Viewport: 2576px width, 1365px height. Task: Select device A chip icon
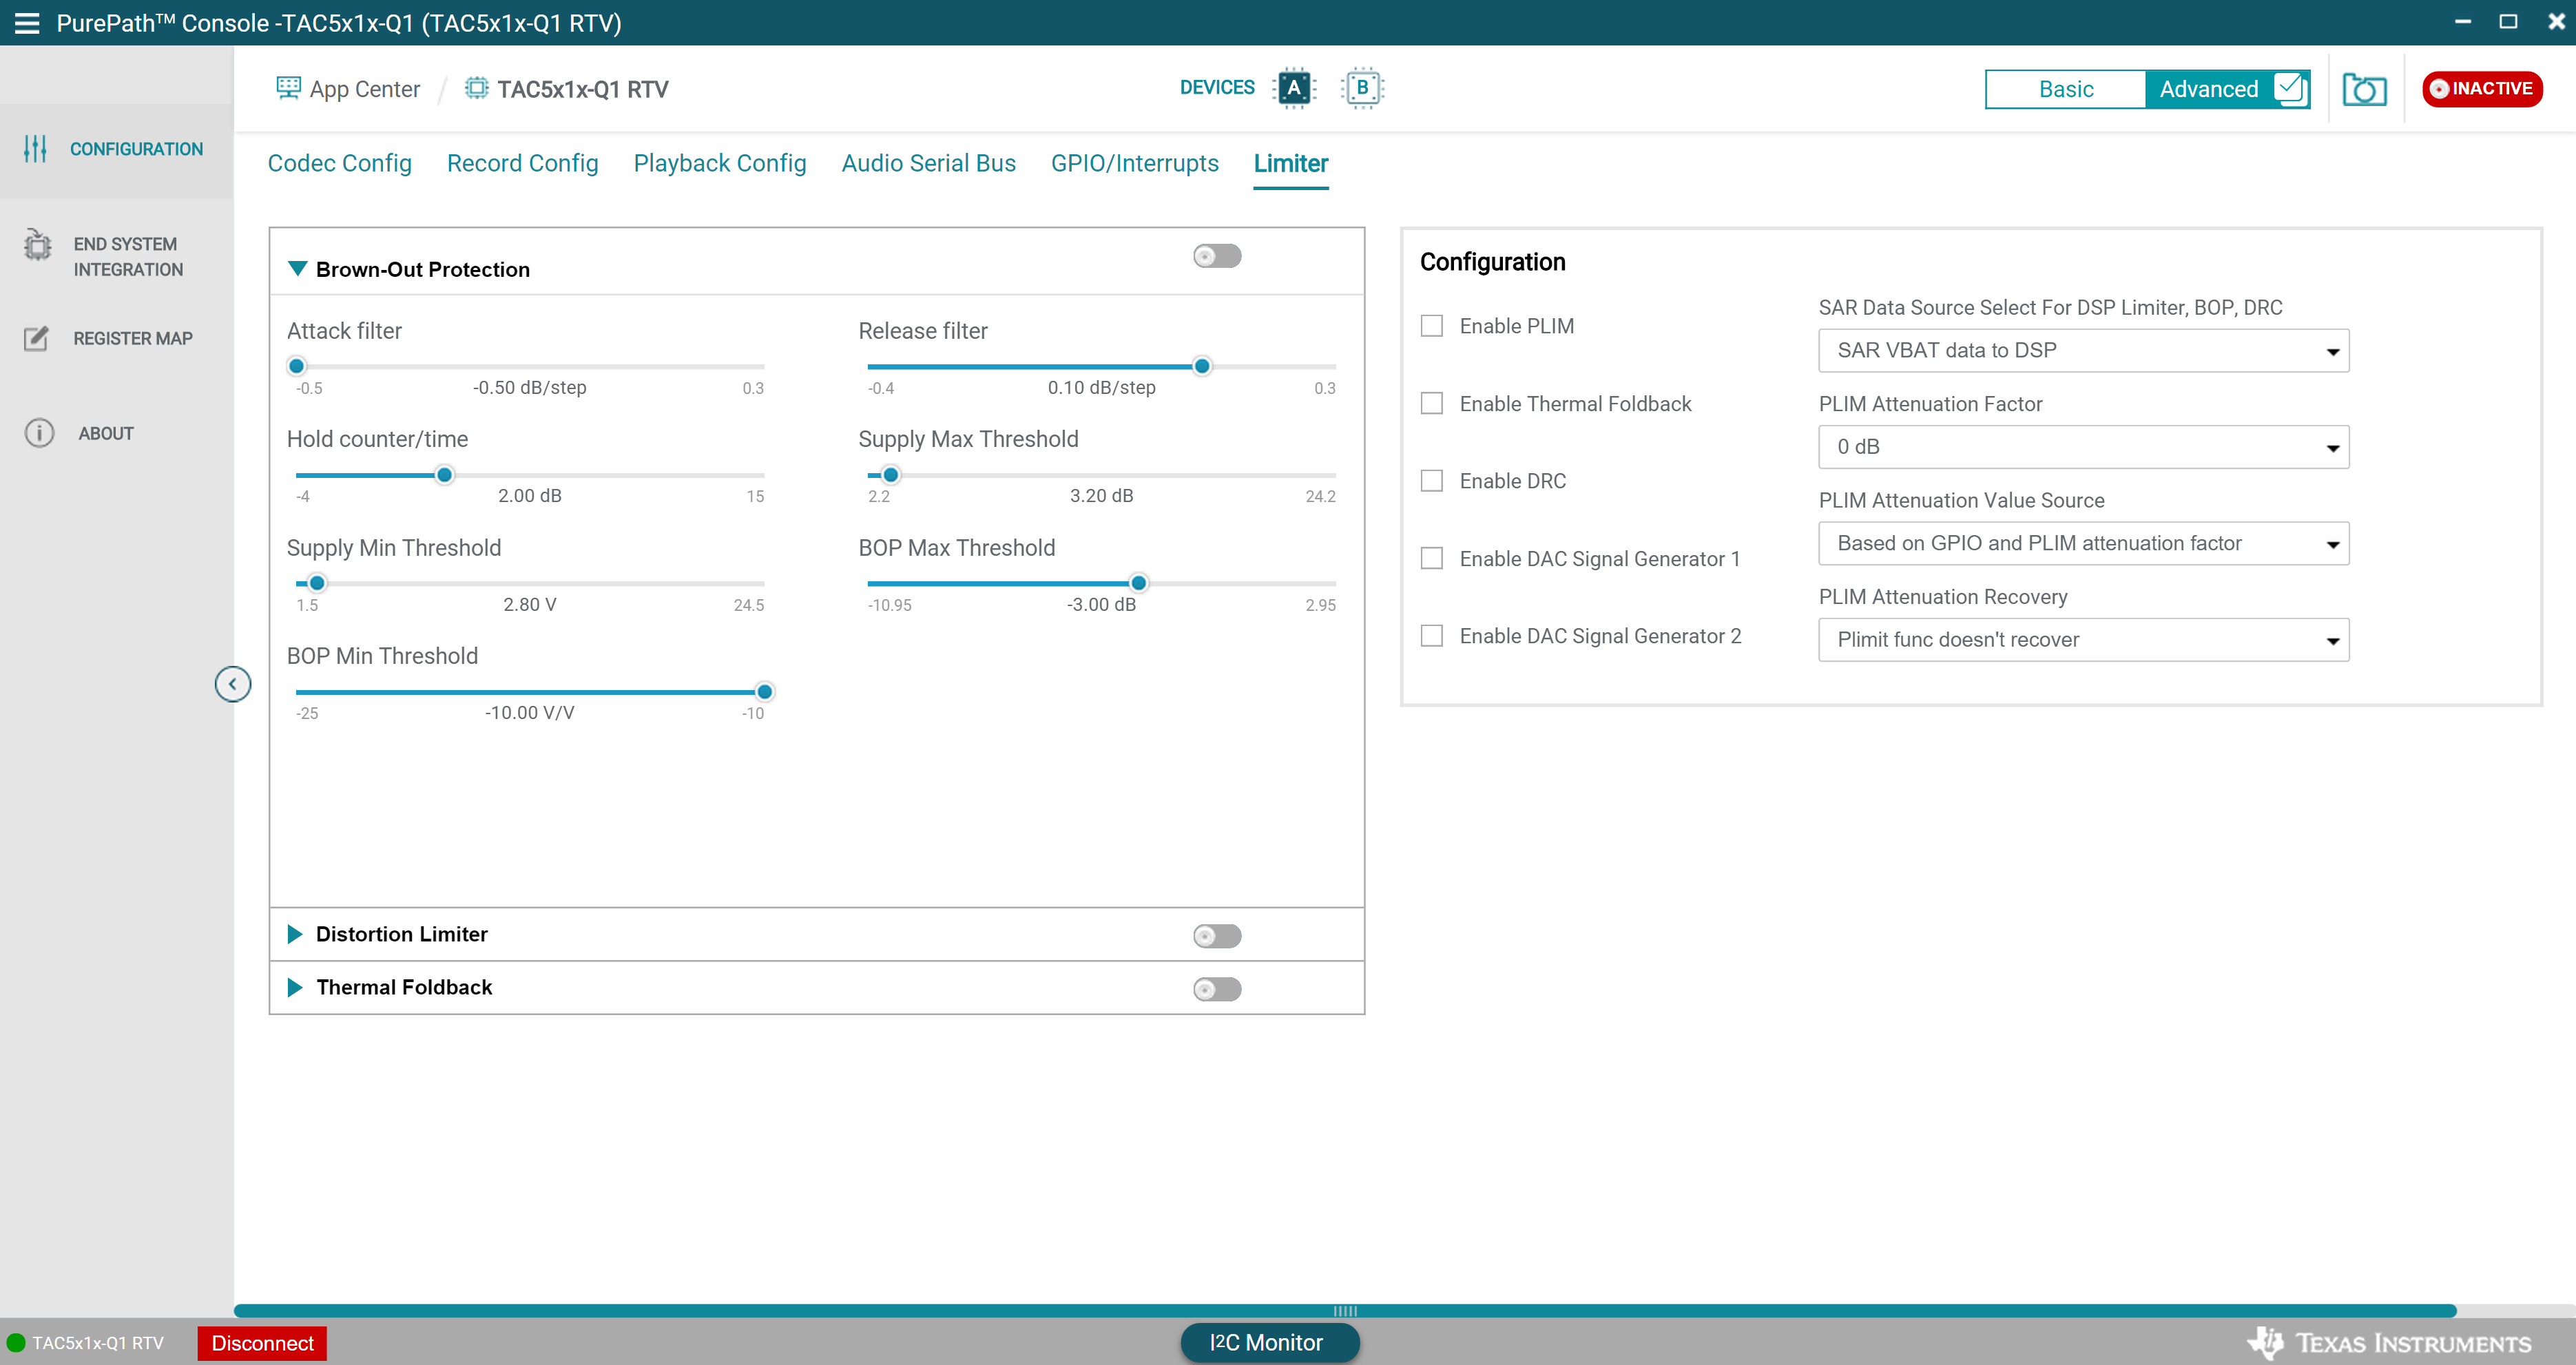click(1294, 88)
